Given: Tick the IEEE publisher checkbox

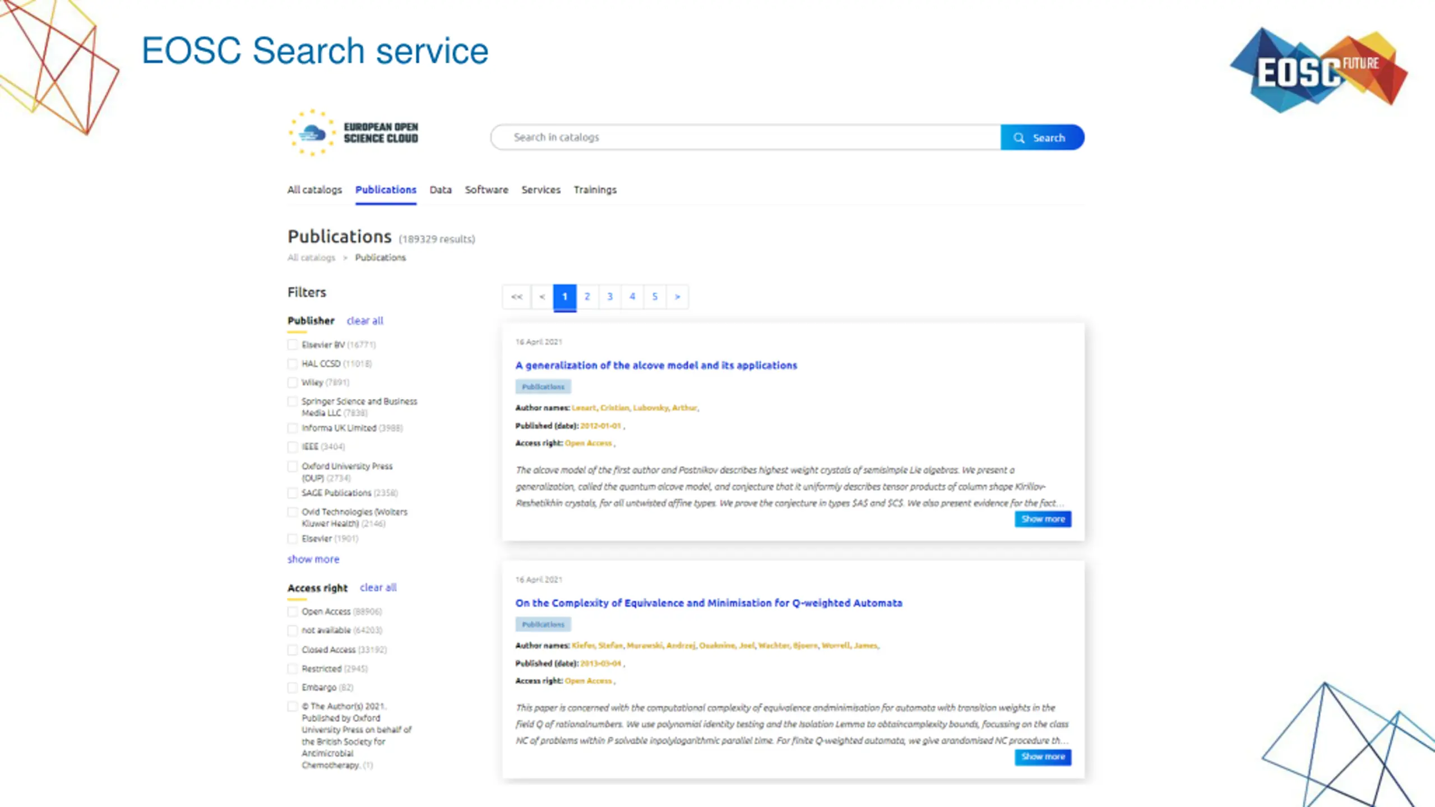Looking at the screenshot, I should (x=293, y=447).
